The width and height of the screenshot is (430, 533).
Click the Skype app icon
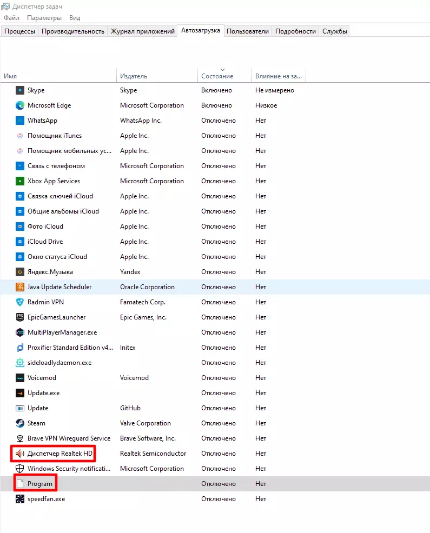[19, 90]
